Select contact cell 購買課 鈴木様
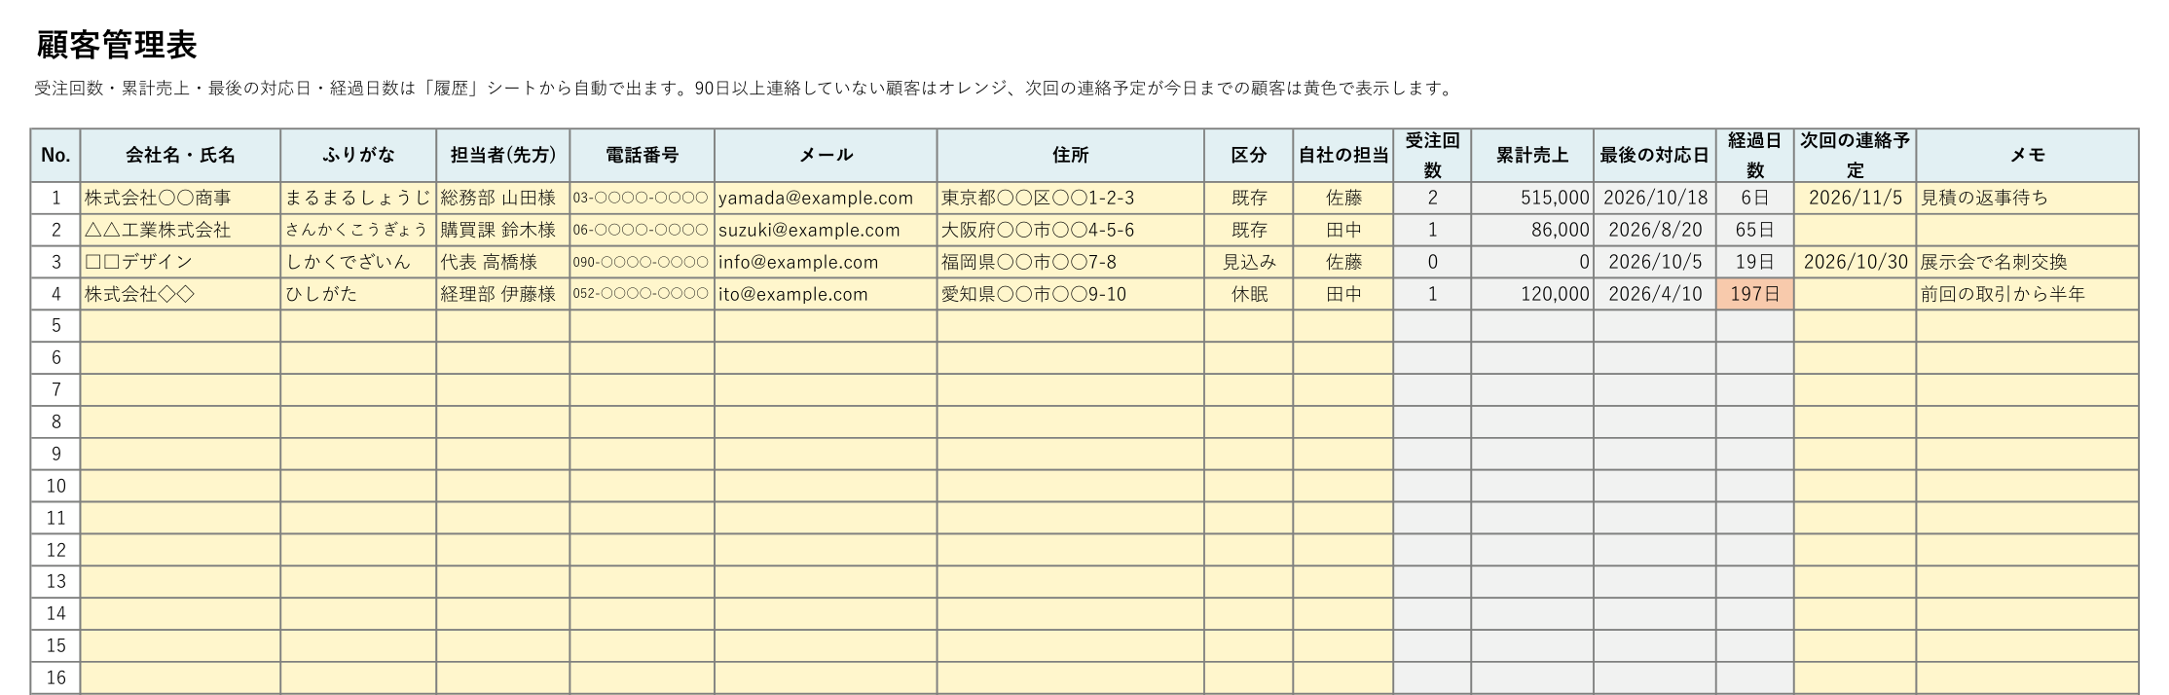2169x695 pixels. tap(503, 230)
